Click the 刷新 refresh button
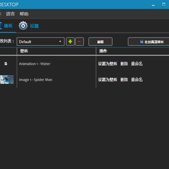Image resolution: width=169 pixels, height=169 pixels. click(100, 42)
